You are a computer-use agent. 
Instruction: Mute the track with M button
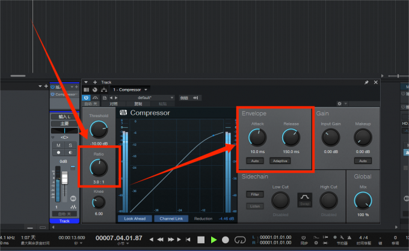[x=58, y=145]
